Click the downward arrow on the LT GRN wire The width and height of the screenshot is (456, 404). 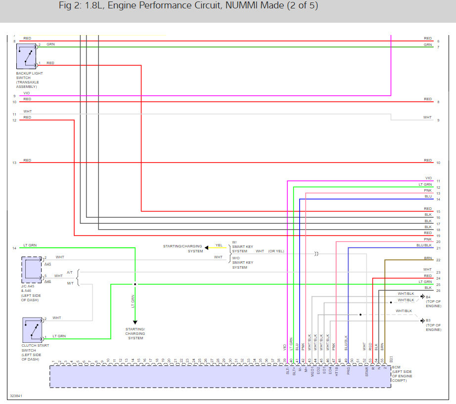(x=135, y=323)
